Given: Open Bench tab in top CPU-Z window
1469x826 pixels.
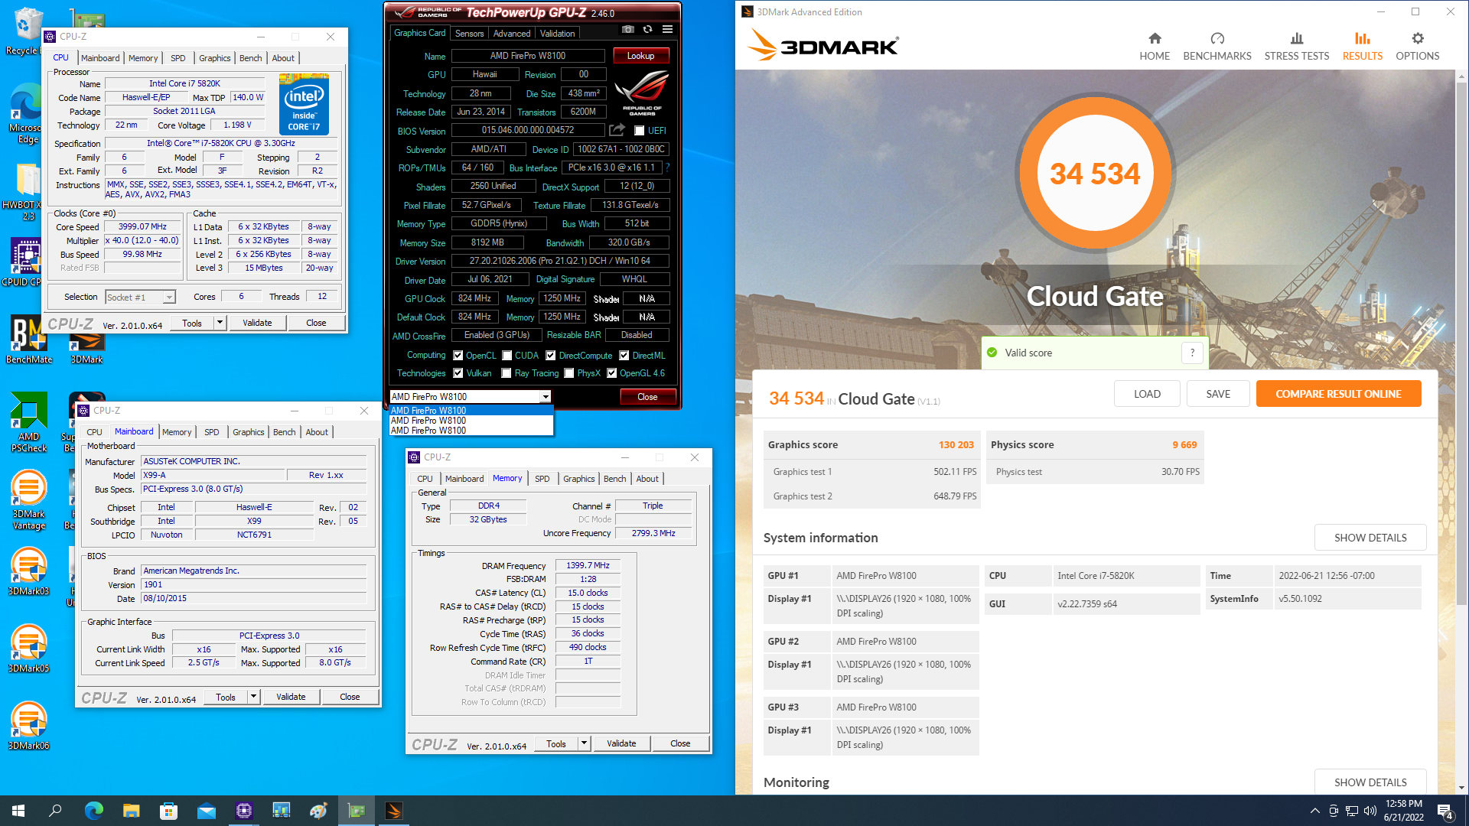Looking at the screenshot, I should 250,58.
